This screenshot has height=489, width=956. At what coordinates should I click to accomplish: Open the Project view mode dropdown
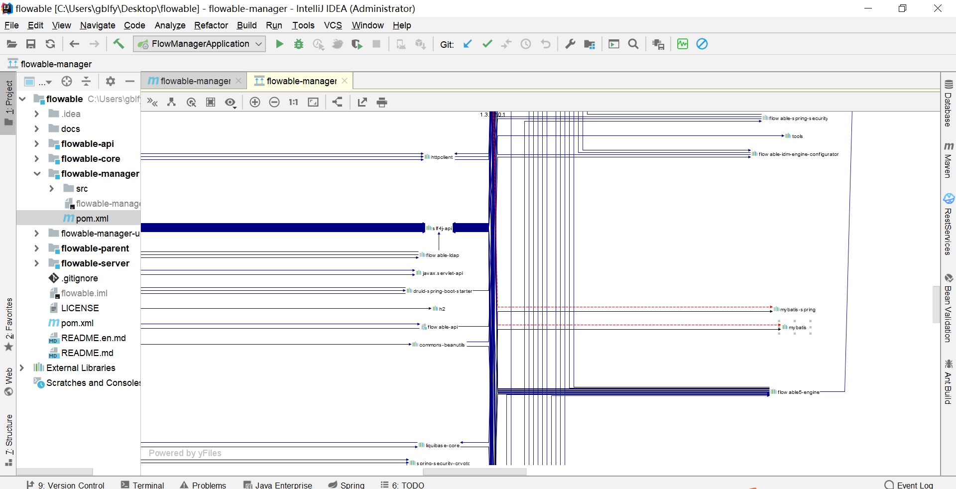click(x=38, y=82)
